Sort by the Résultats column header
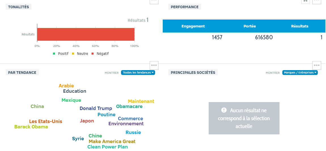This screenshot has width=326, height=151. pyautogui.click(x=300, y=26)
